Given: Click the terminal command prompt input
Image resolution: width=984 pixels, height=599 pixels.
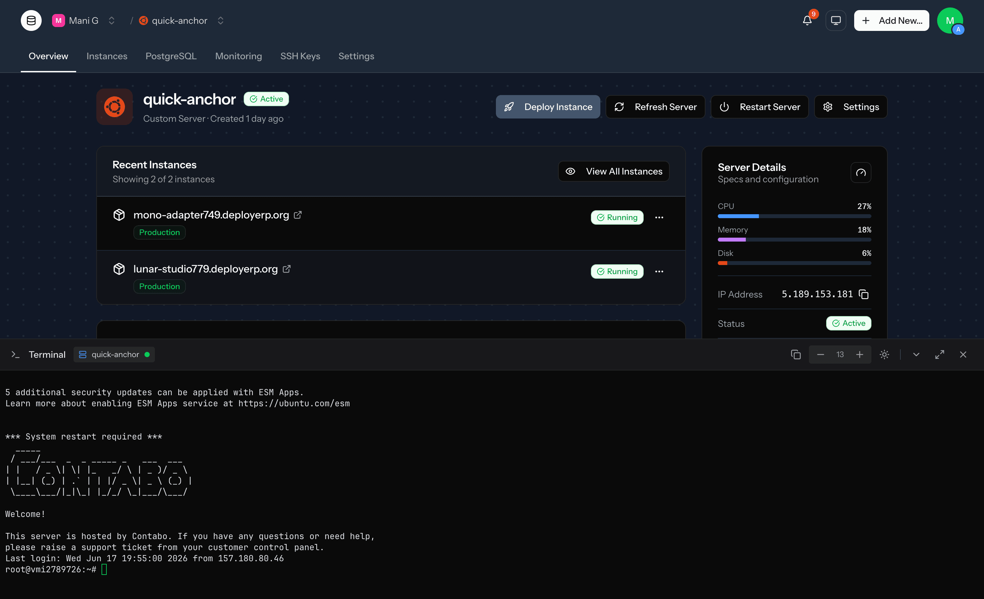Looking at the screenshot, I should [x=104, y=569].
